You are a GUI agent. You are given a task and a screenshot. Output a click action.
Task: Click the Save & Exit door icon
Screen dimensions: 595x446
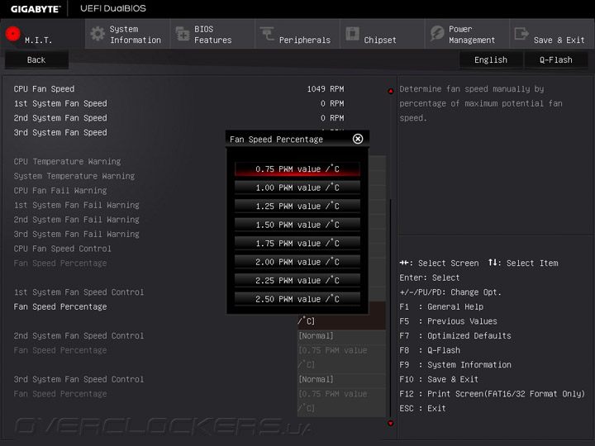521,33
